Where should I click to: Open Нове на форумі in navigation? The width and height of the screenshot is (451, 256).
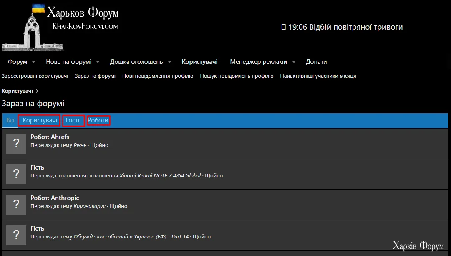[69, 62]
